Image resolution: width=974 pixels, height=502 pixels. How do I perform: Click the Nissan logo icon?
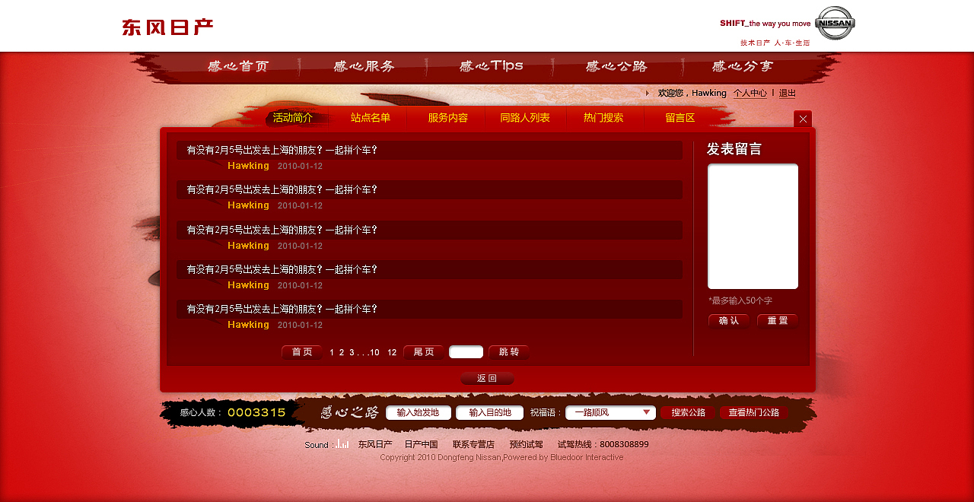[835, 23]
